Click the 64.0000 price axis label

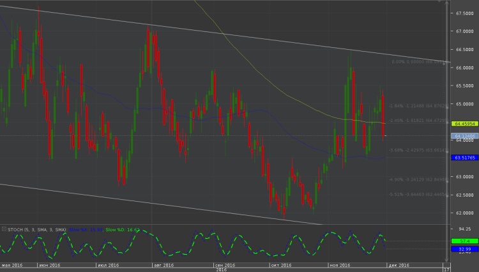465,140
